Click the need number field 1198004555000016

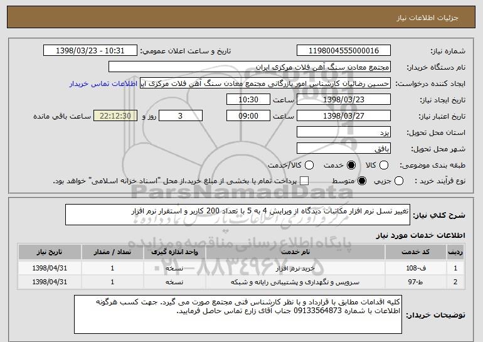[x=344, y=51]
